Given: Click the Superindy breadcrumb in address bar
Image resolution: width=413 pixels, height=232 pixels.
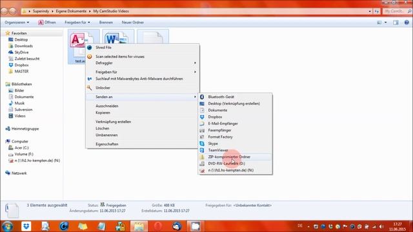Looking at the screenshot, I should 41,12.
